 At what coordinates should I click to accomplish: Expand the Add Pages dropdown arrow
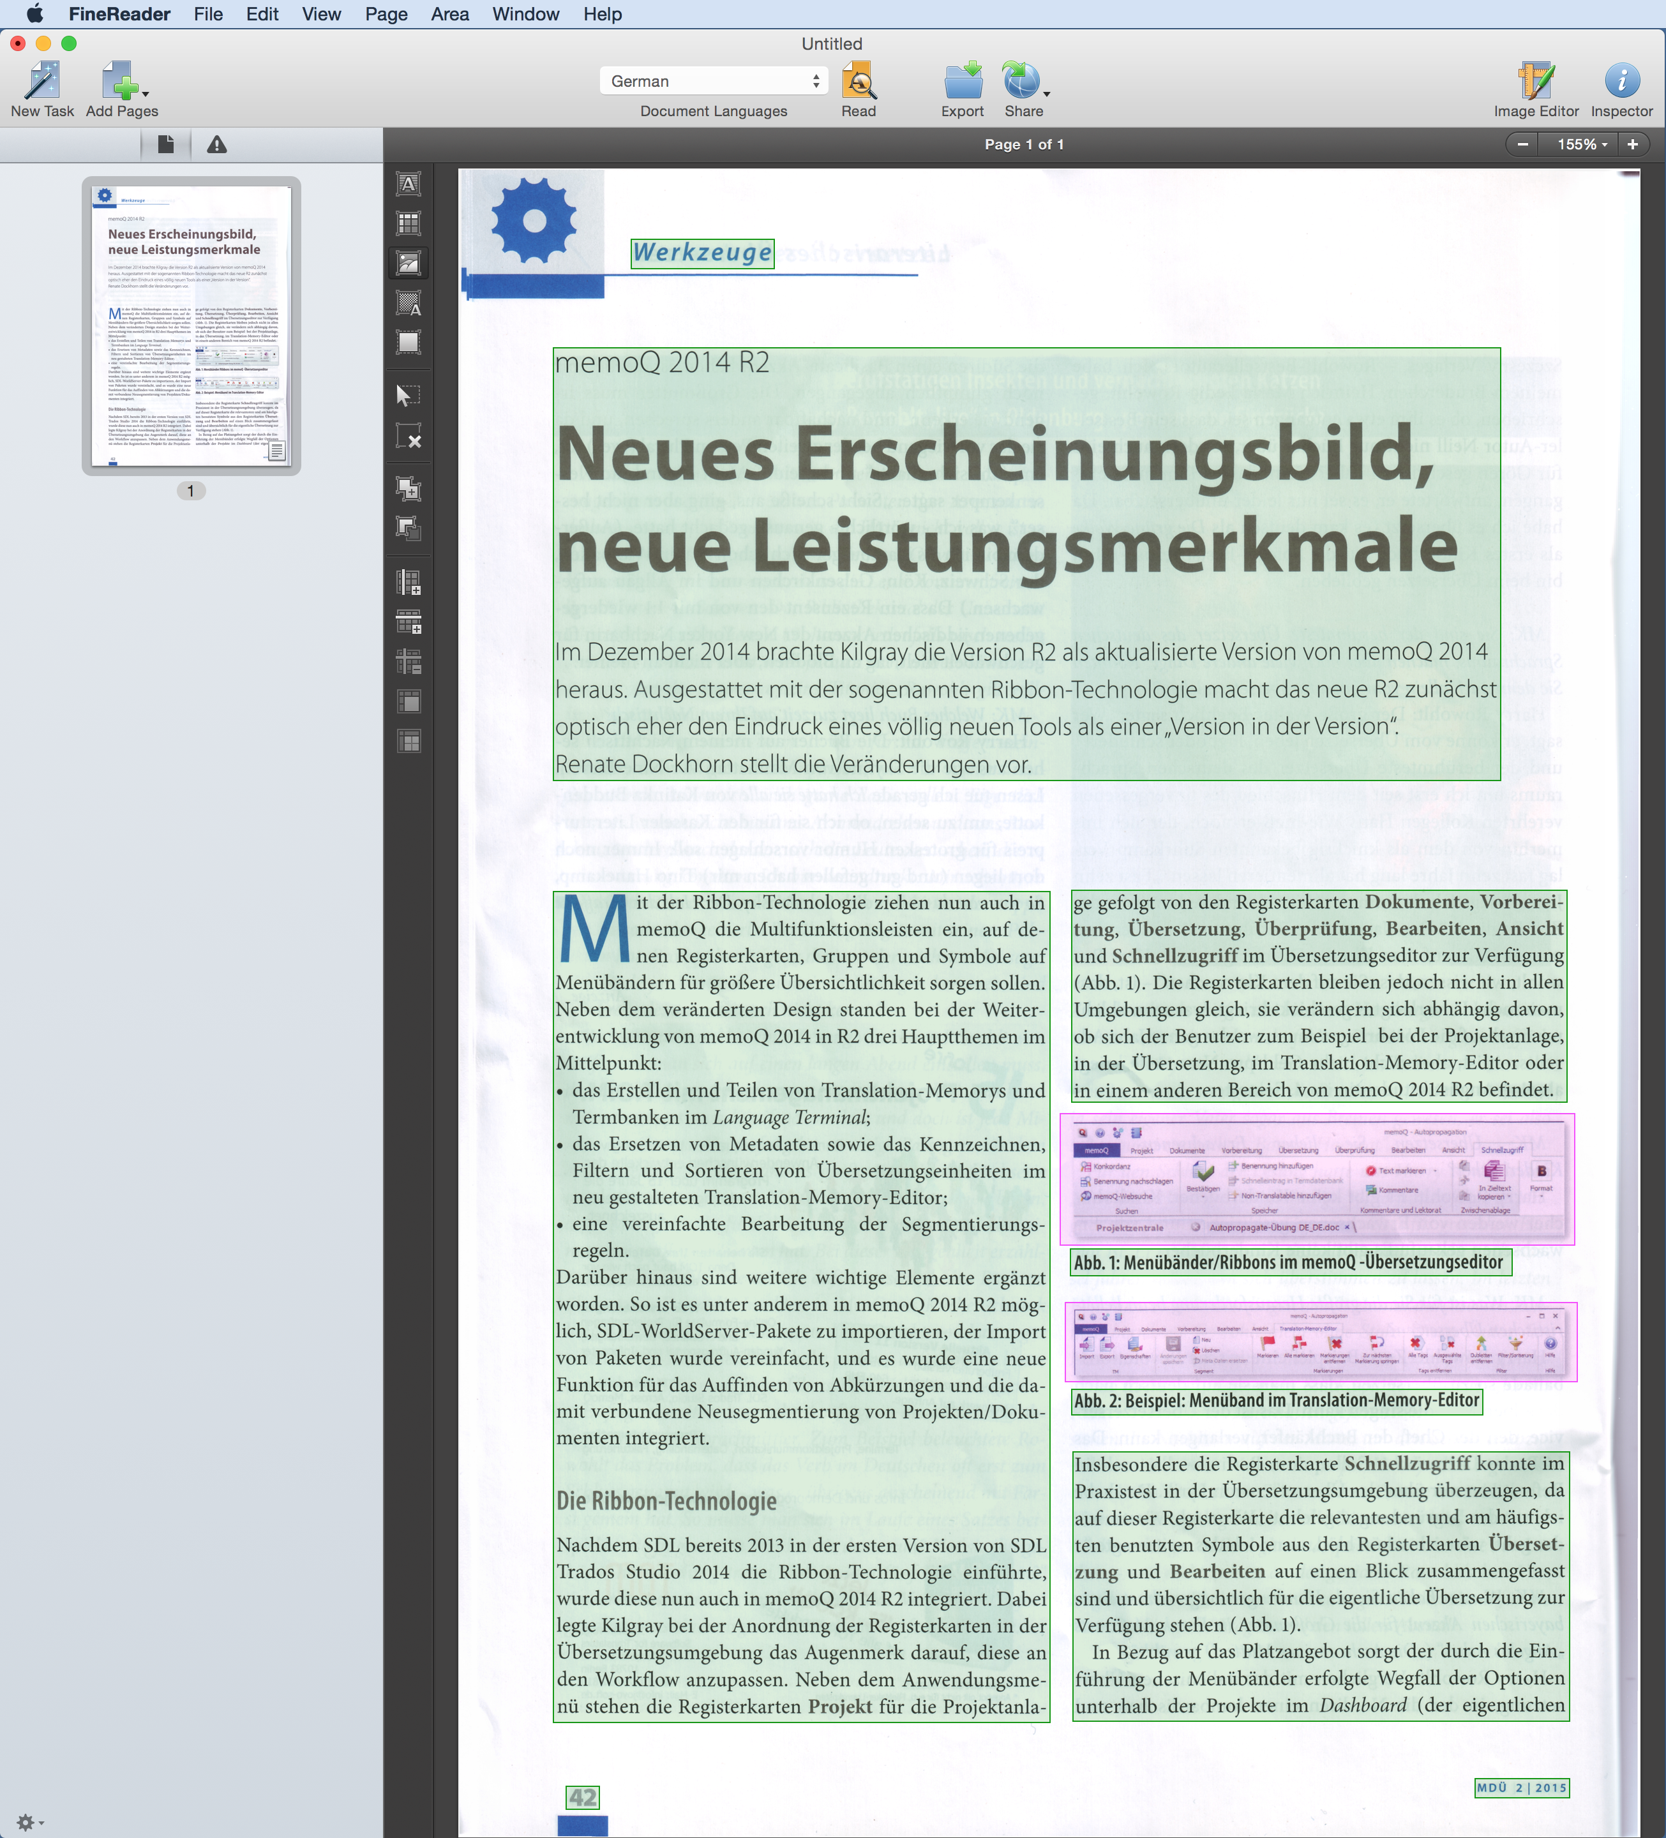pos(147,93)
